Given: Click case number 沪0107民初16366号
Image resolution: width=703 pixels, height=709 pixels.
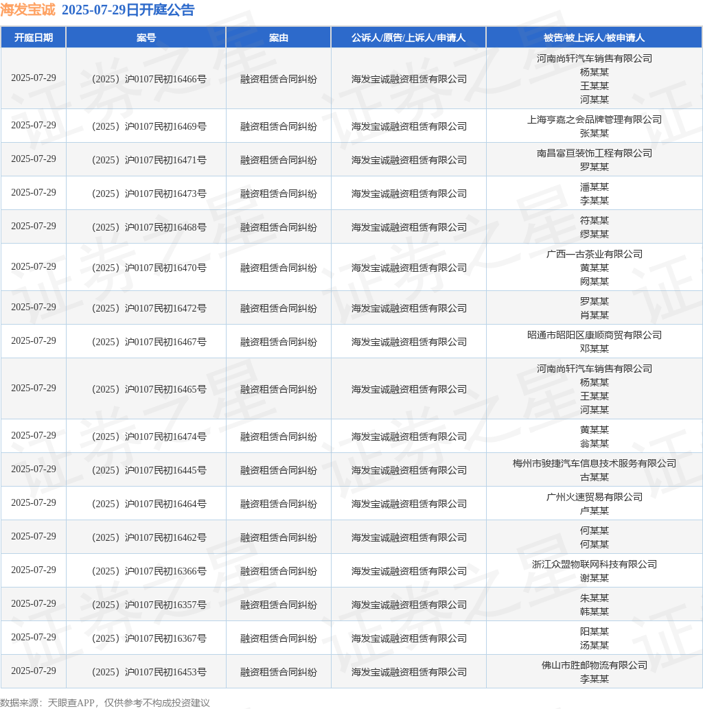Looking at the screenshot, I should tap(165, 571).
